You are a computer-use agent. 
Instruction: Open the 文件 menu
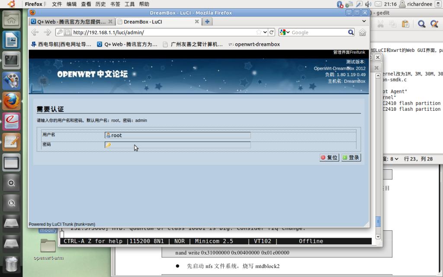pos(57,4)
